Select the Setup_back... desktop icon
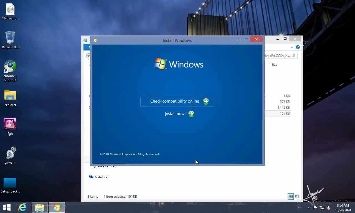355x213 pixels. pyautogui.click(x=10, y=185)
